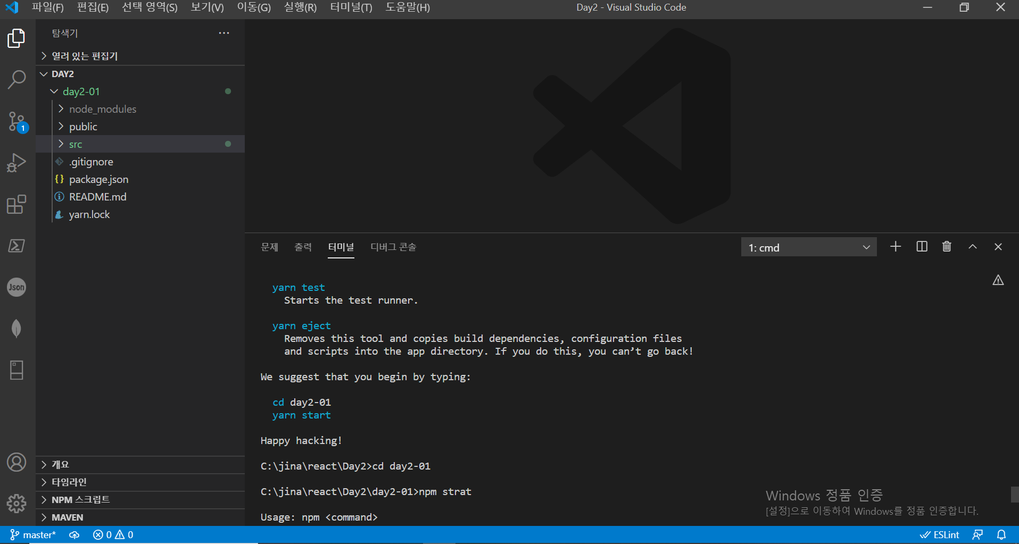Open the Run menu (실행)
Viewport: 1019px width, 544px height.
(x=300, y=7)
